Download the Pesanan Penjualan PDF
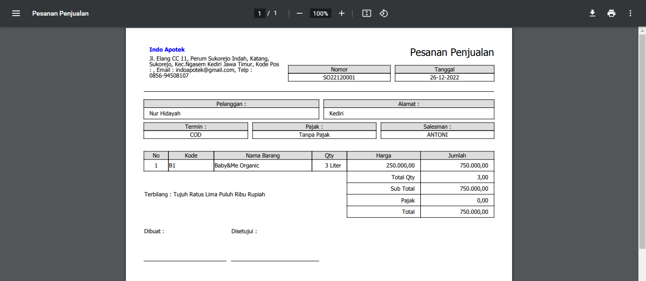The height and width of the screenshot is (281, 646). click(x=592, y=13)
